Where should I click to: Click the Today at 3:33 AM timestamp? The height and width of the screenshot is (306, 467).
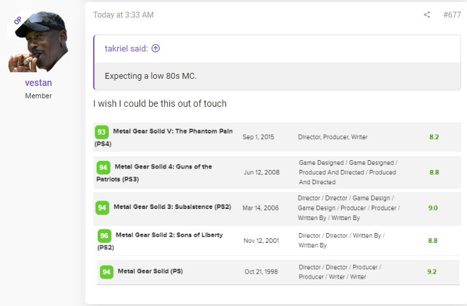(123, 15)
